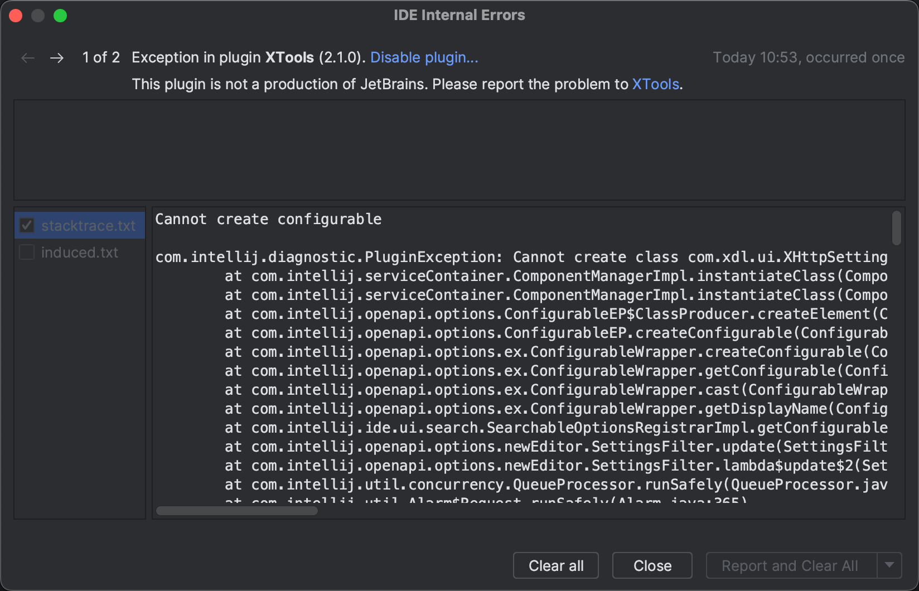This screenshot has height=591, width=919.
Task: Enable the stacktrace.txt attachment checkbox
Action: click(26, 225)
